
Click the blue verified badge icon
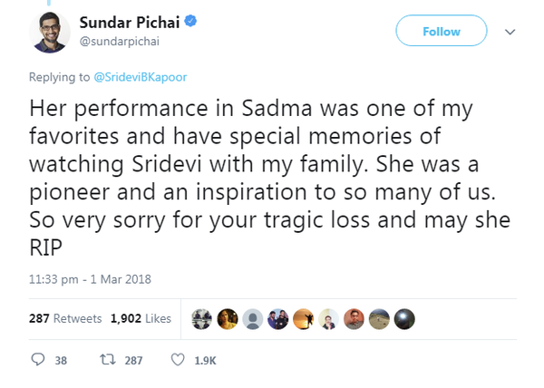tap(190, 21)
